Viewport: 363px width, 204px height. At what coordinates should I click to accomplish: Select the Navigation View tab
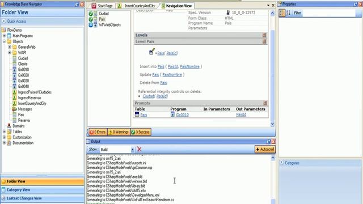[x=177, y=6]
